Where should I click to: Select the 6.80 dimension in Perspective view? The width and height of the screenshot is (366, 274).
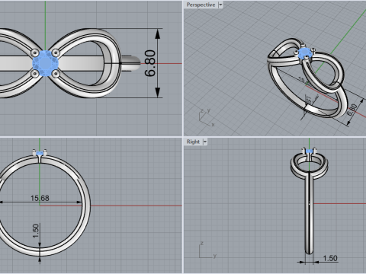click(x=353, y=110)
